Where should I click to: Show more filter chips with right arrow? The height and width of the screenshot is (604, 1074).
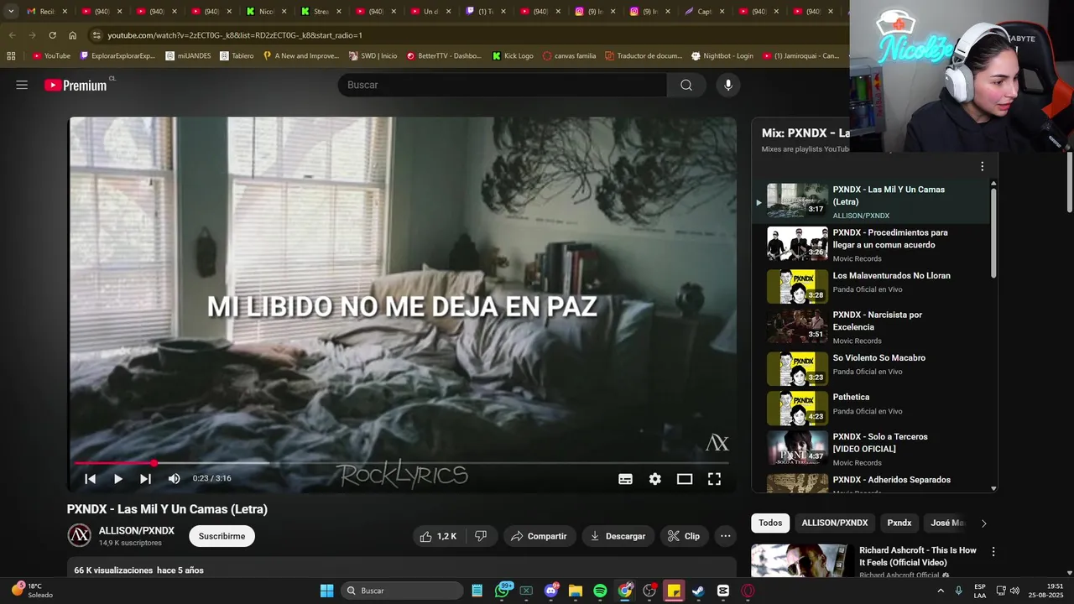click(x=983, y=523)
